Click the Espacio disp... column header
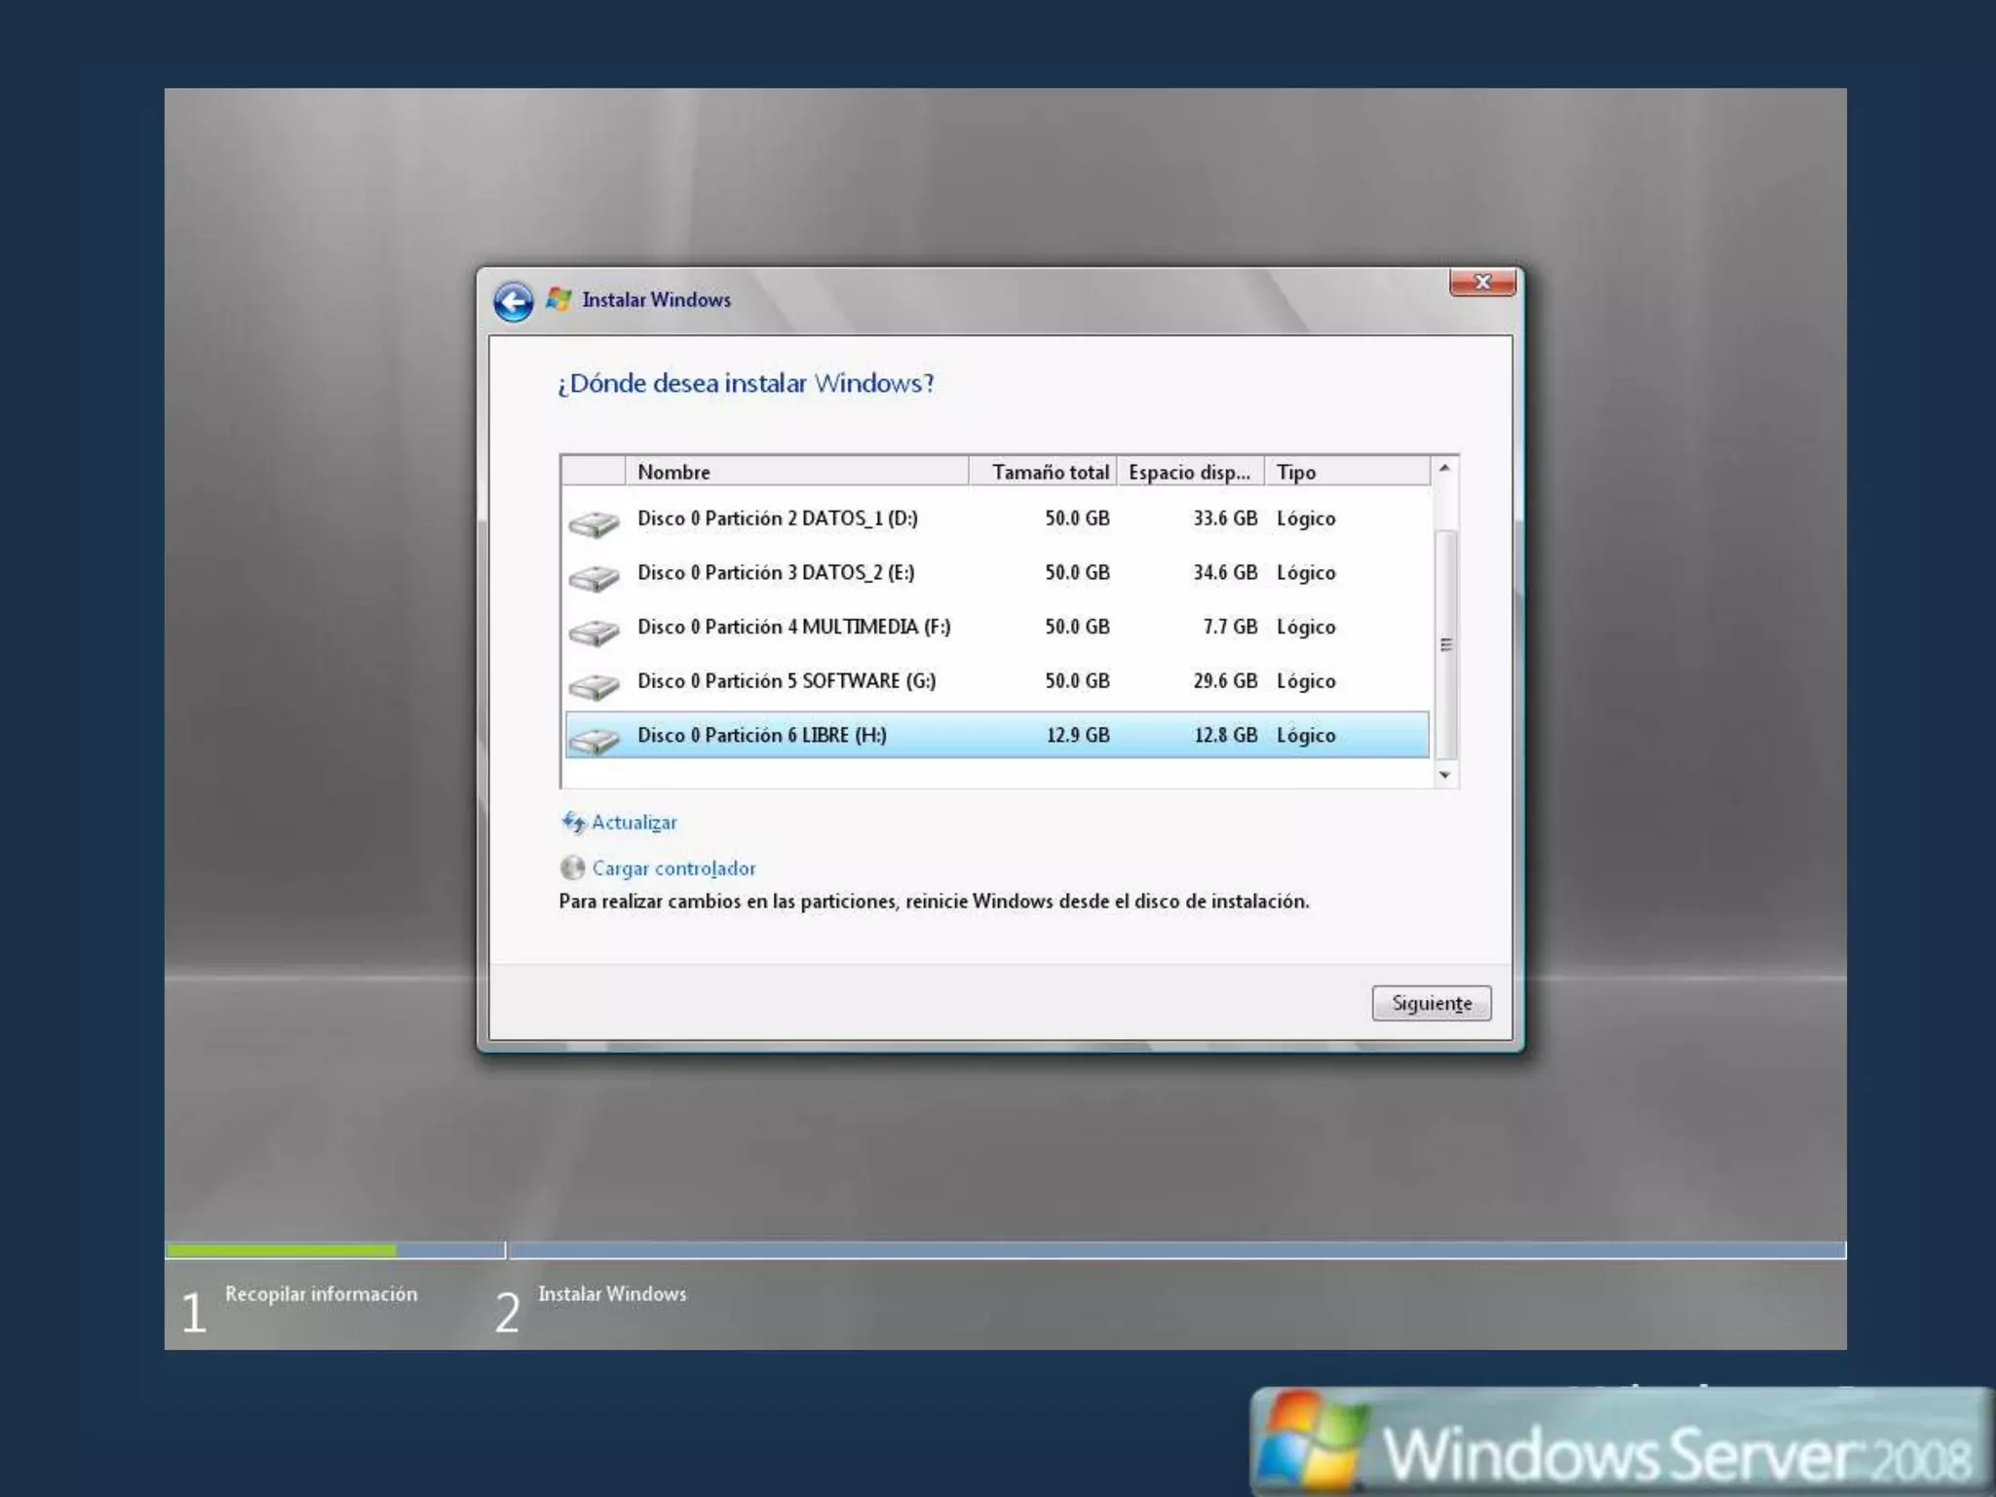 pos(1189,472)
